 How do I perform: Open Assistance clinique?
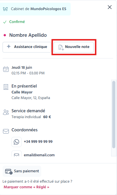click(x=27, y=47)
